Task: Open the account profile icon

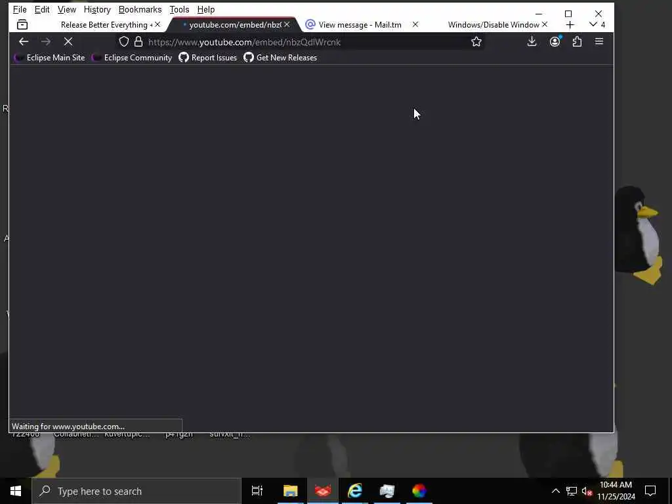Action: click(555, 41)
